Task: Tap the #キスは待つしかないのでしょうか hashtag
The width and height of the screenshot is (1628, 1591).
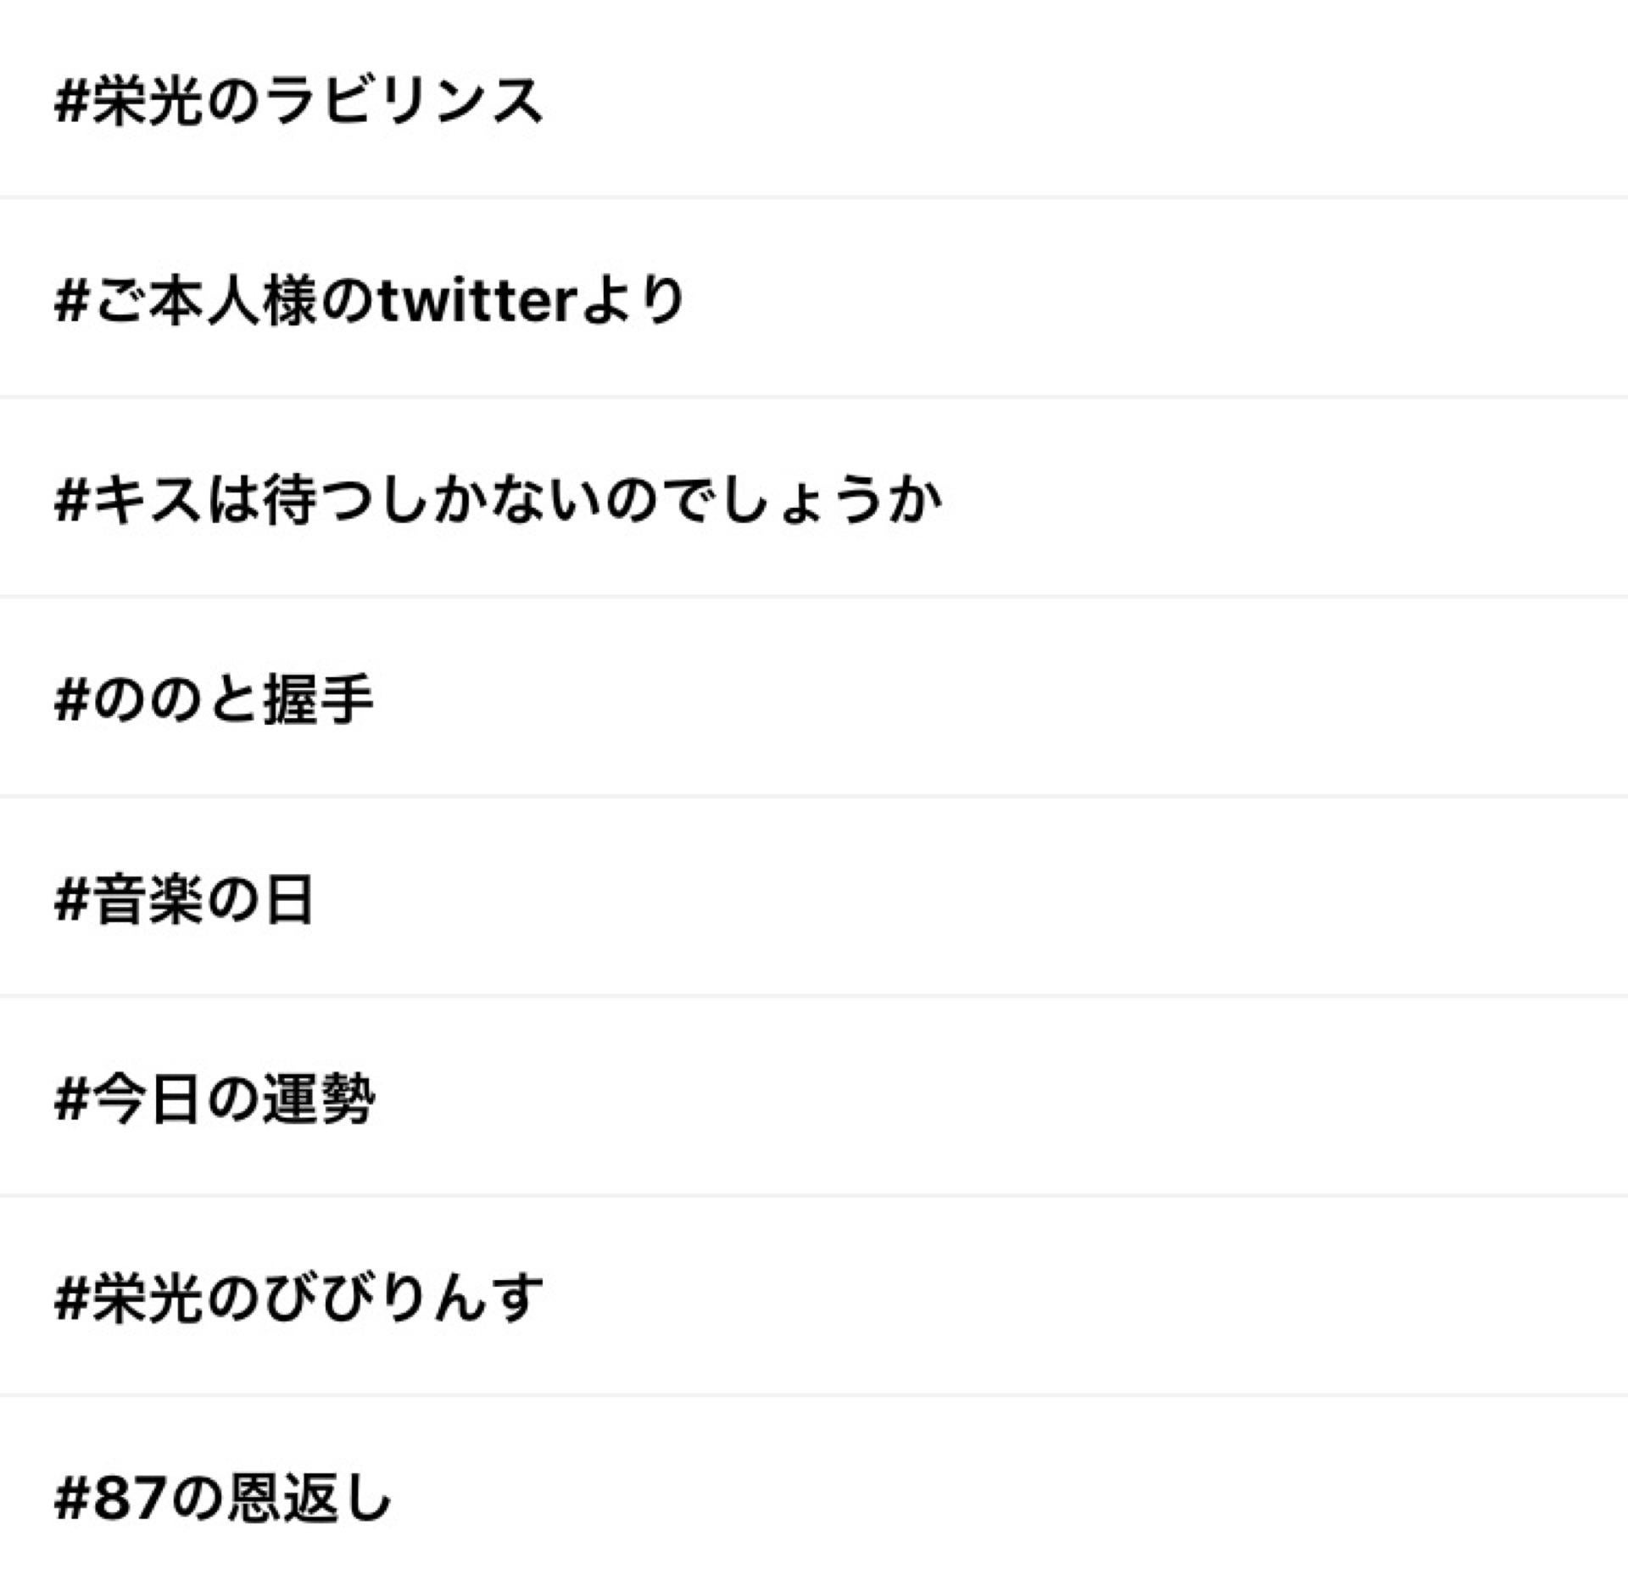Action: coord(499,500)
